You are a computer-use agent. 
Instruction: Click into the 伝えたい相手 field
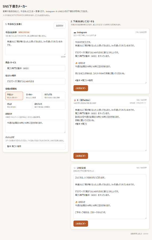[35, 81]
